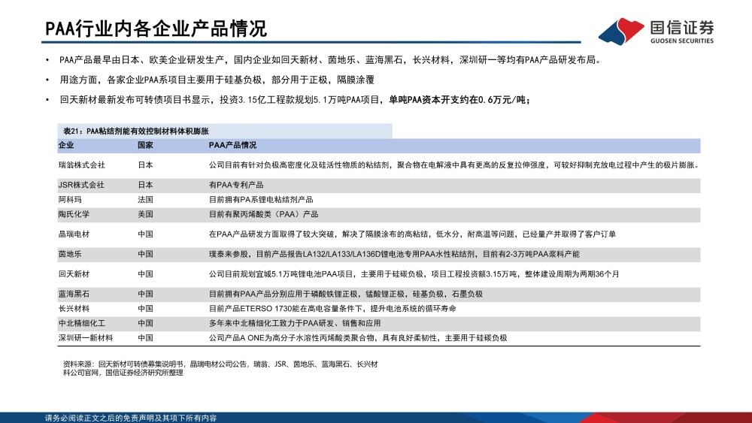Click table caption '表21：PAA粘结剂能有效控制材料体积膨胀'

pos(135,131)
